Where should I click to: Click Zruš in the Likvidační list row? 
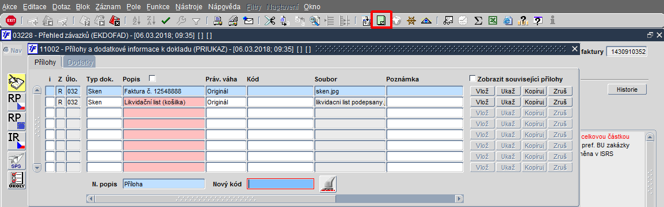coord(560,101)
